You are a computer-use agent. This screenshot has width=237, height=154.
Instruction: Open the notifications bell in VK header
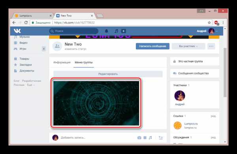106,31
